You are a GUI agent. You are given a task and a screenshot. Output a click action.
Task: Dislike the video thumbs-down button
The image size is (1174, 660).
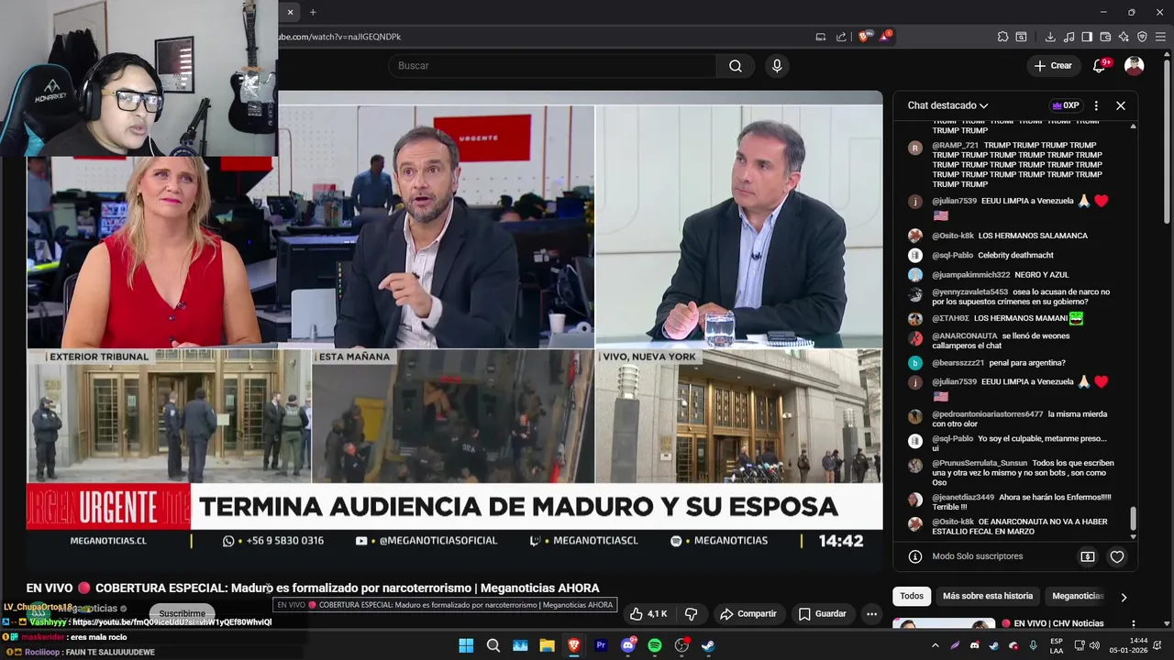(692, 613)
